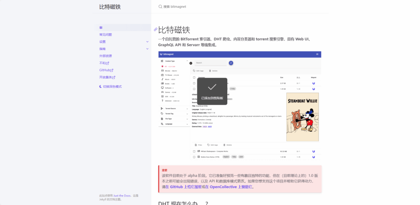Viewport: 420px width, 205px height.
Task: Click the Delete trash icon above the Summary column
Action: [210, 71]
